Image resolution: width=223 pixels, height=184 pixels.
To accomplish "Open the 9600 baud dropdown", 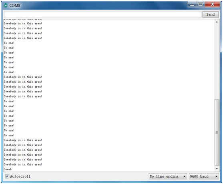I will tap(204, 176).
